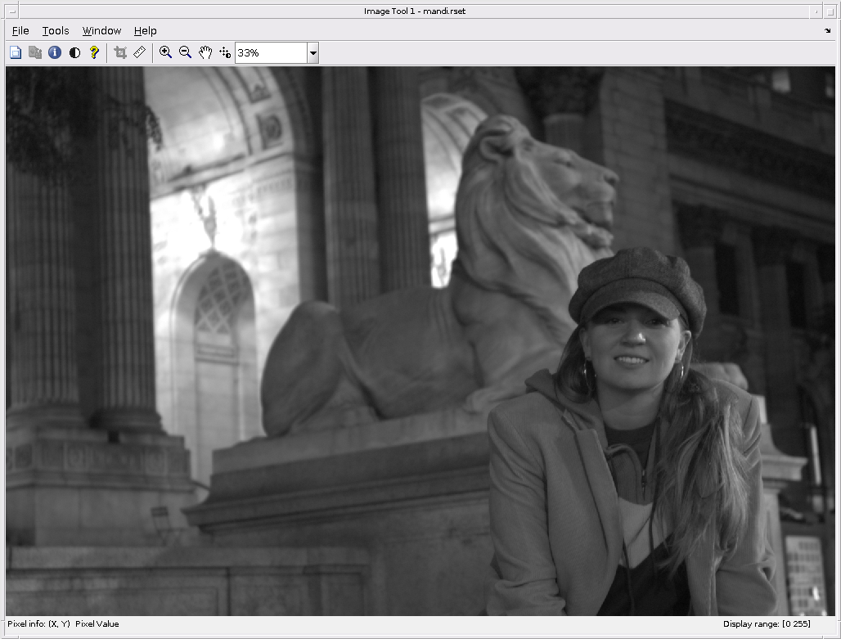The height and width of the screenshot is (639, 841).
Task: Click the yellow question mark Help icon
Action: [x=94, y=52]
